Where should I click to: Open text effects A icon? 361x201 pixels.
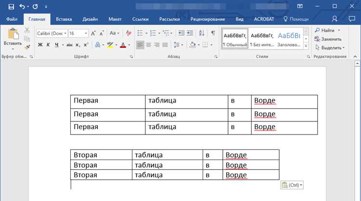tap(98, 45)
